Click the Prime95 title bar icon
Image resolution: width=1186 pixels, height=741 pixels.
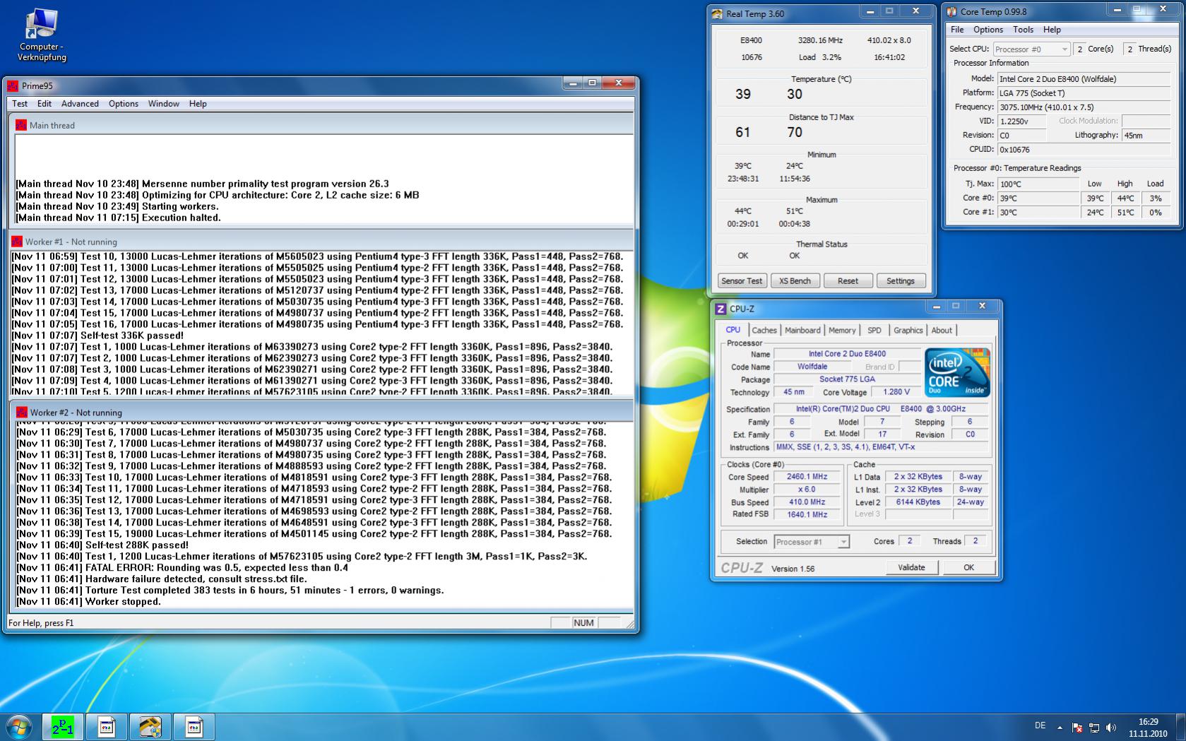pyautogui.click(x=13, y=85)
